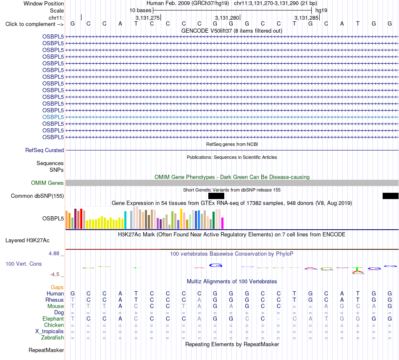Click the dark green bar in GTEx chart
The image size is (399, 360).
213,220
